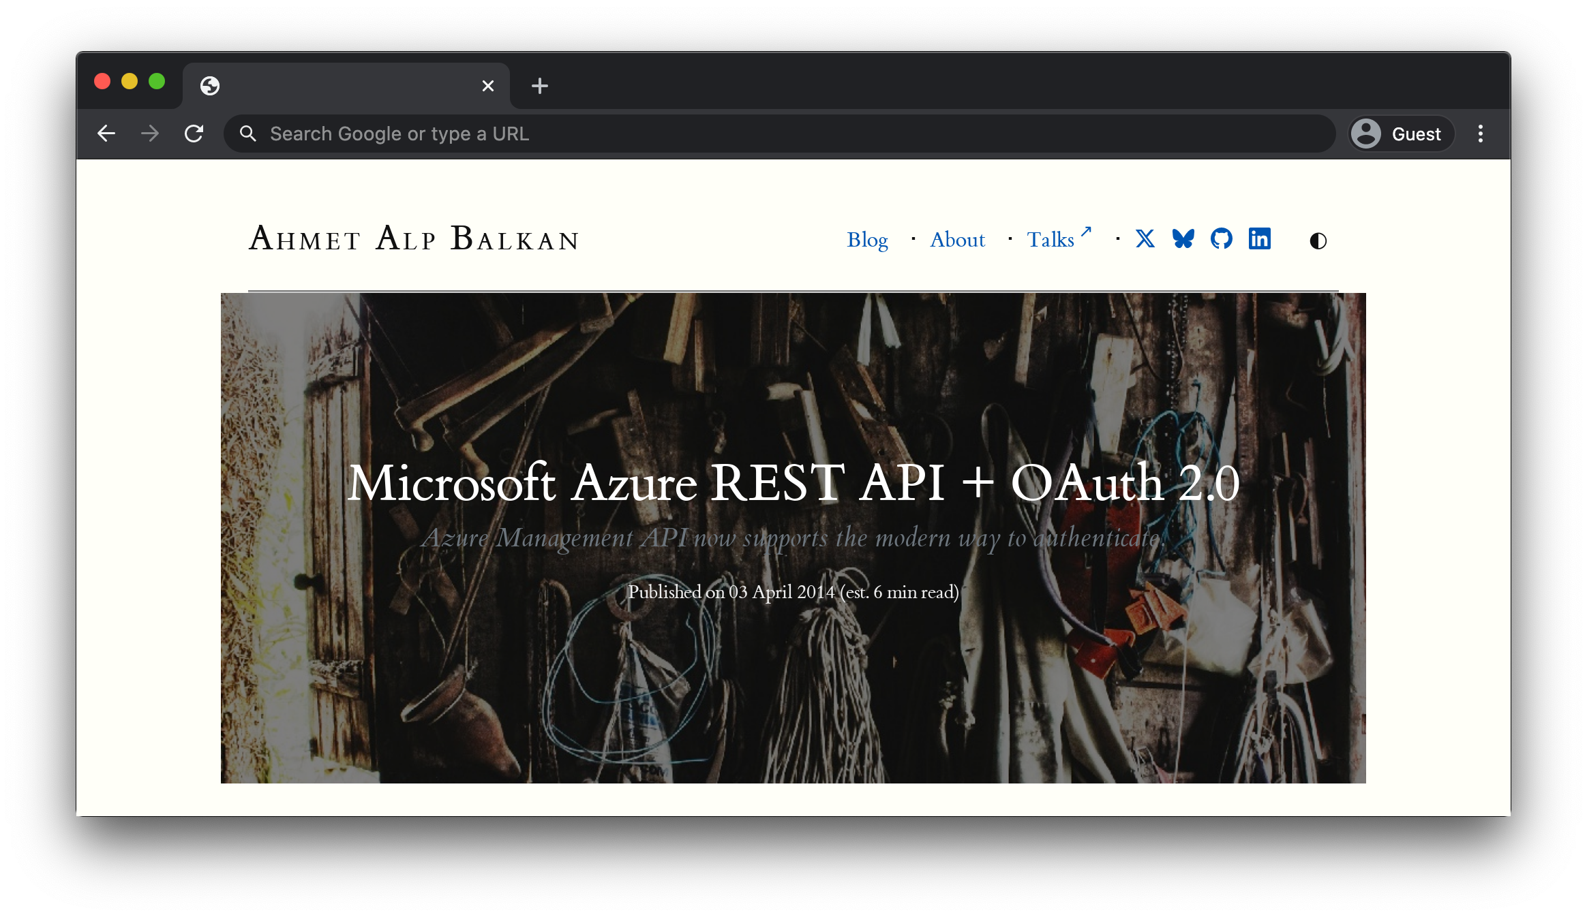The height and width of the screenshot is (917, 1587).
Task: Open the GitHub profile icon
Action: coord(1221,238)
